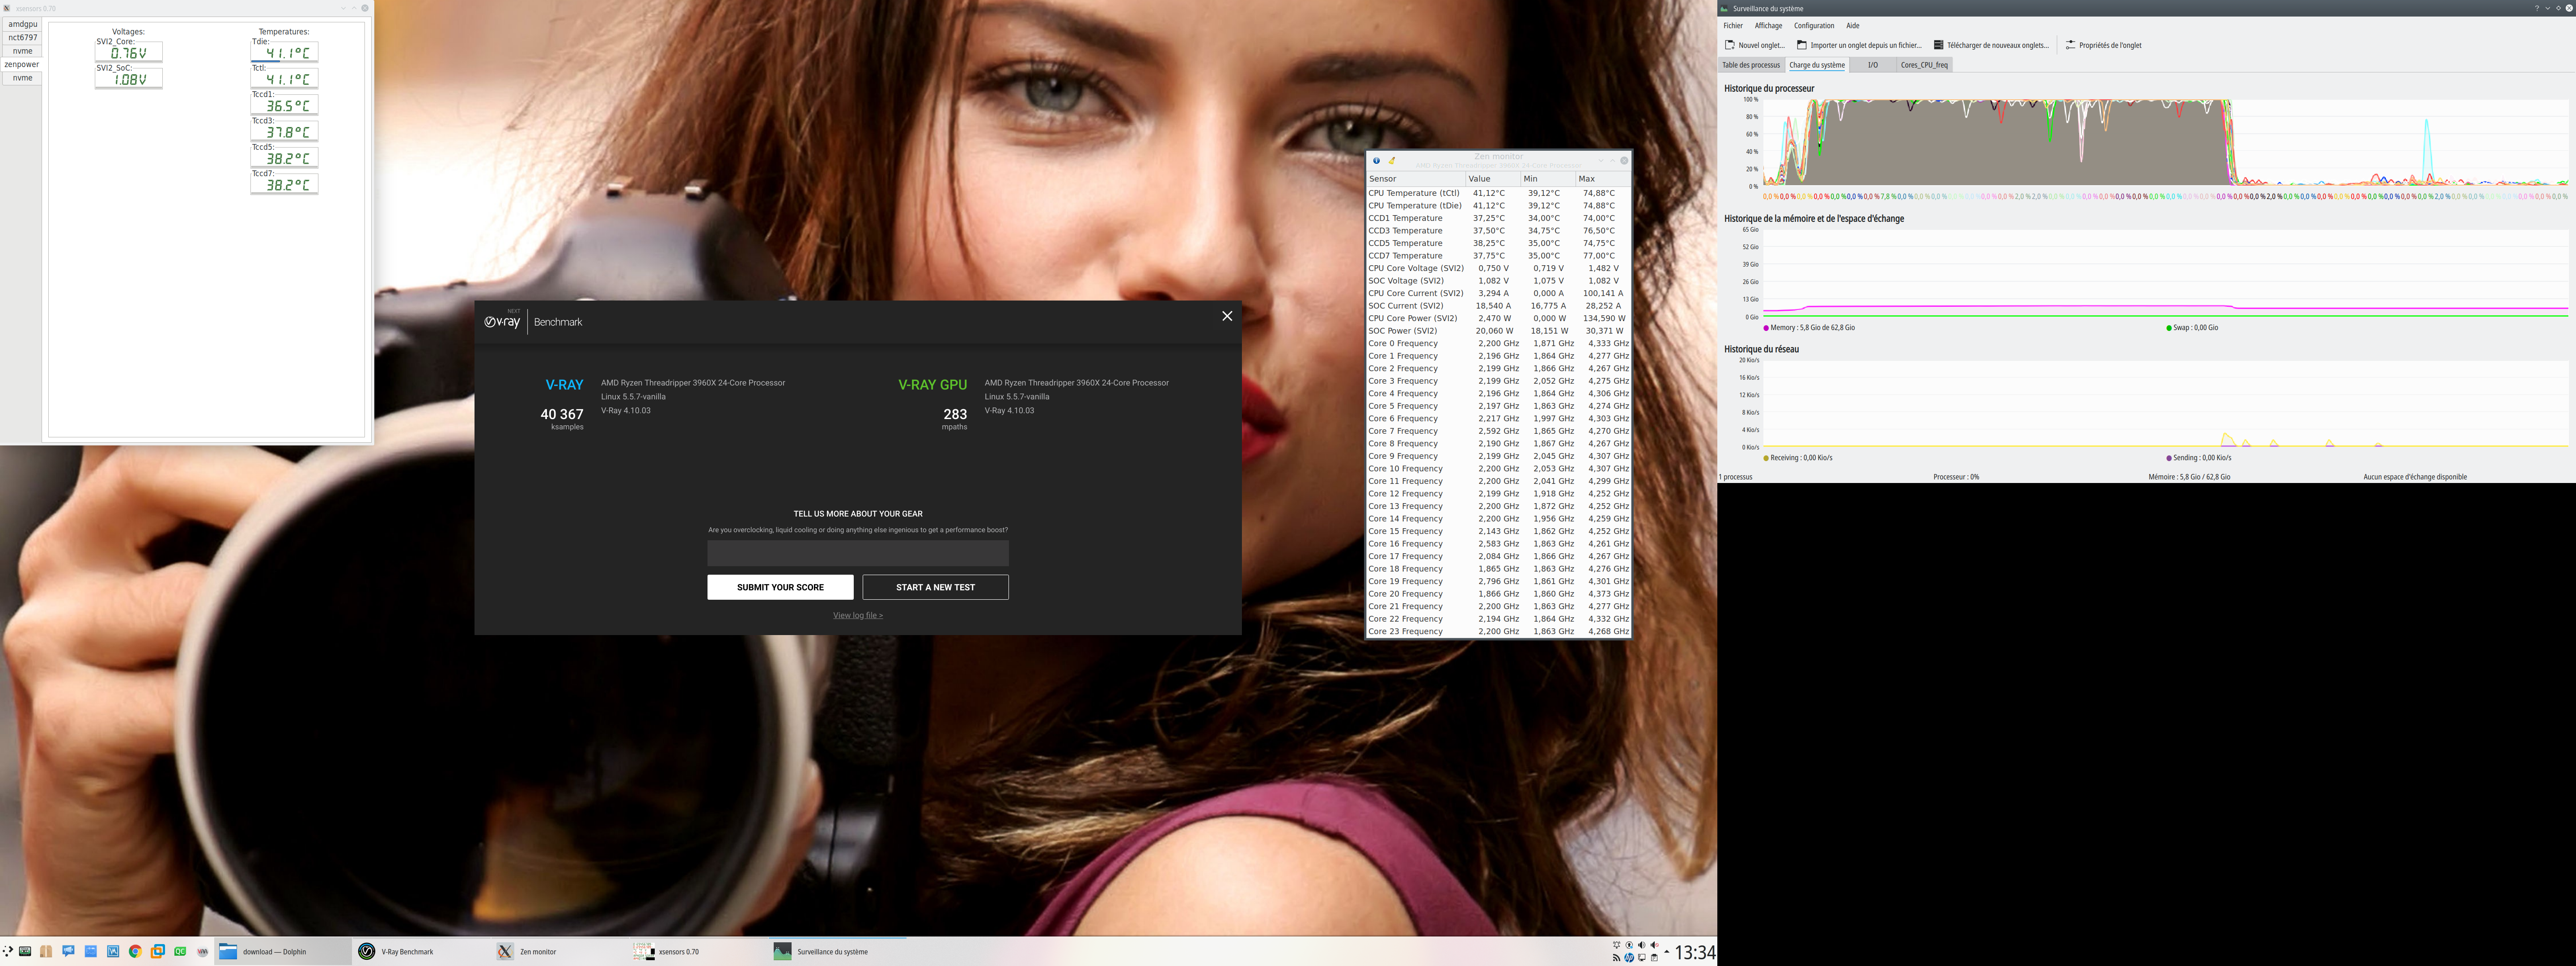The image size is (2576, 966).
Task: Select the SOC Power (SVI2) row
Action: click(1498, 331)
